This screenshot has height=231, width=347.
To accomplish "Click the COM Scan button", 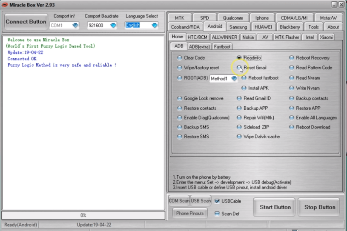I will click(179, 201).
